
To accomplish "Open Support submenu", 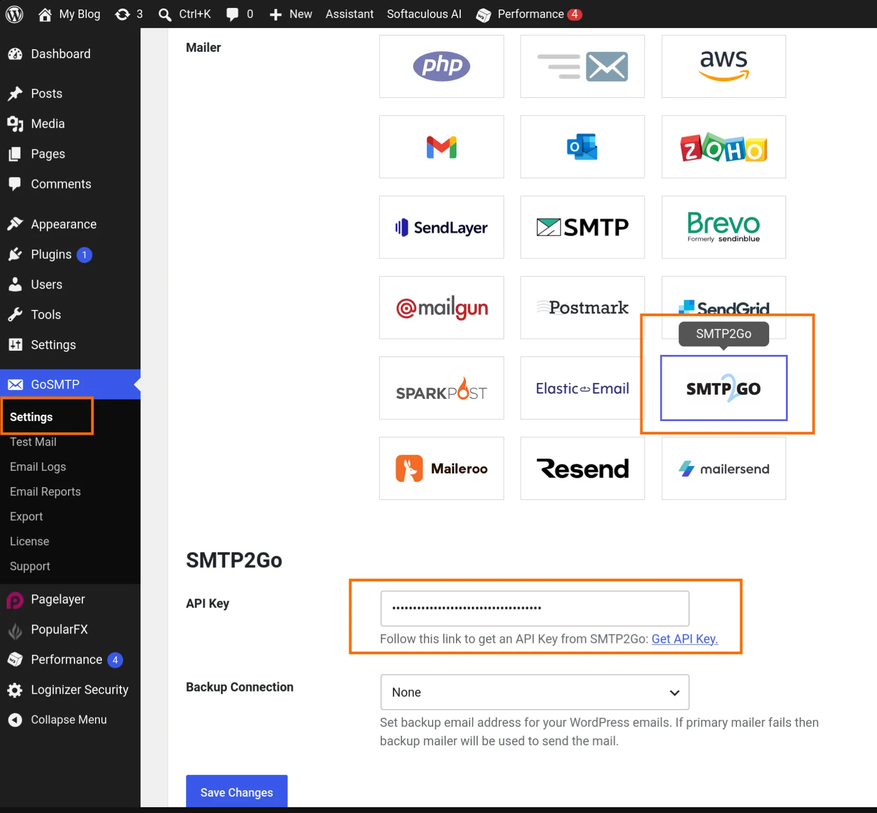I will [30, 566].
